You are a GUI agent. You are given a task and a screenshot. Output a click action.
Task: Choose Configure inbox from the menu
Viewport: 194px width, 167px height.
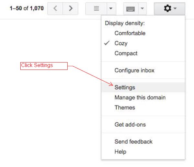coord(134,70)
